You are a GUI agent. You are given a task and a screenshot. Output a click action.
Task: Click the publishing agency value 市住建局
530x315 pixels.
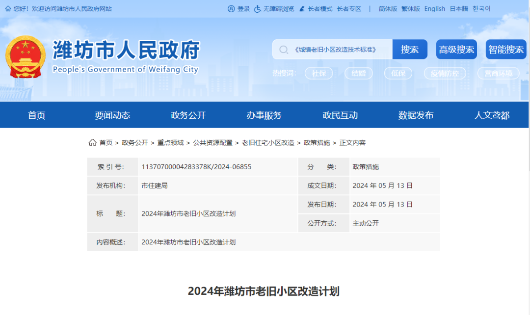point(155,185)
